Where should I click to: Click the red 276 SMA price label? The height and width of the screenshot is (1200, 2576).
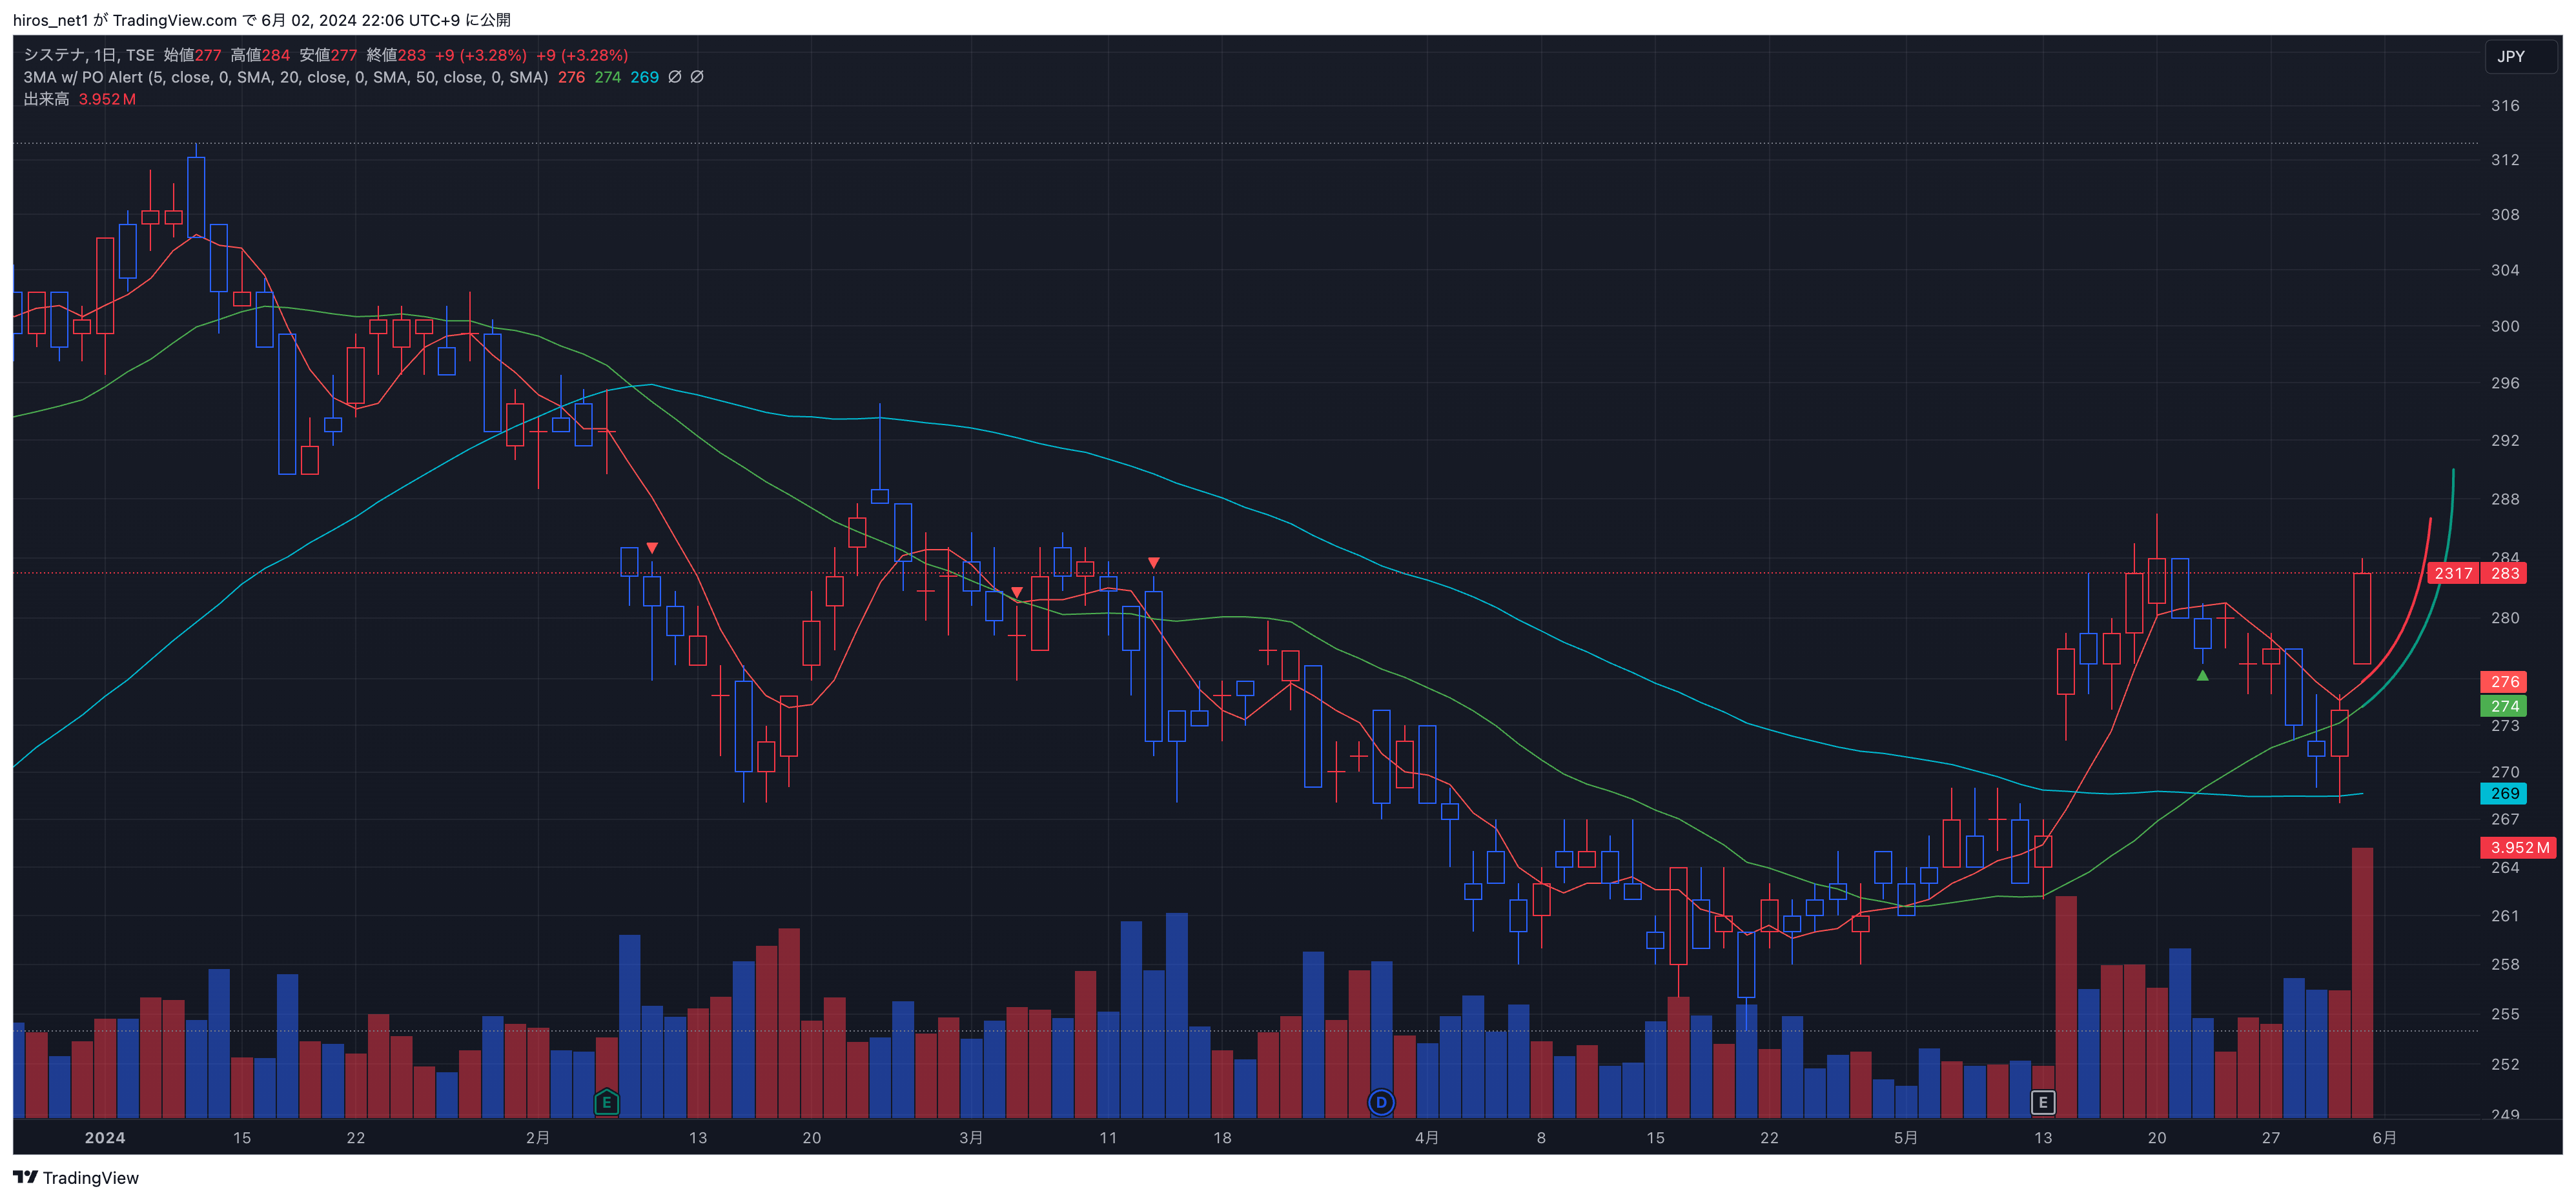(x=2503, y=681)
